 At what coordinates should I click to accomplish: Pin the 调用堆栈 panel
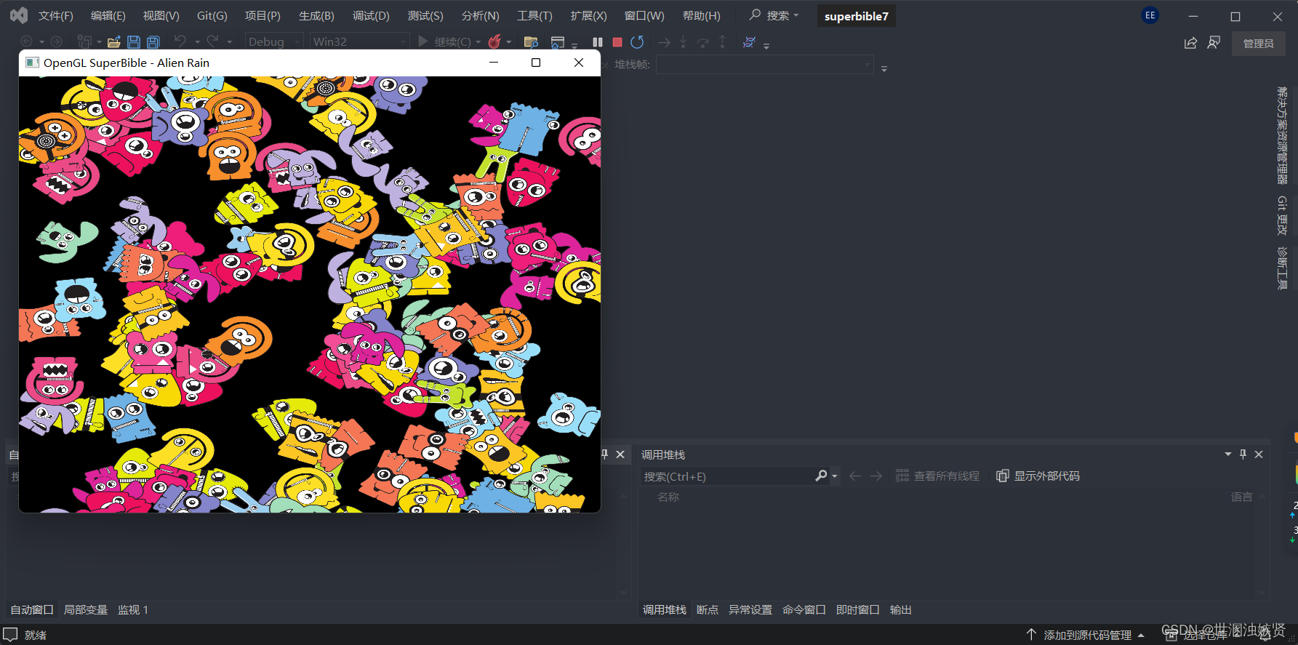coord(1243,454)
